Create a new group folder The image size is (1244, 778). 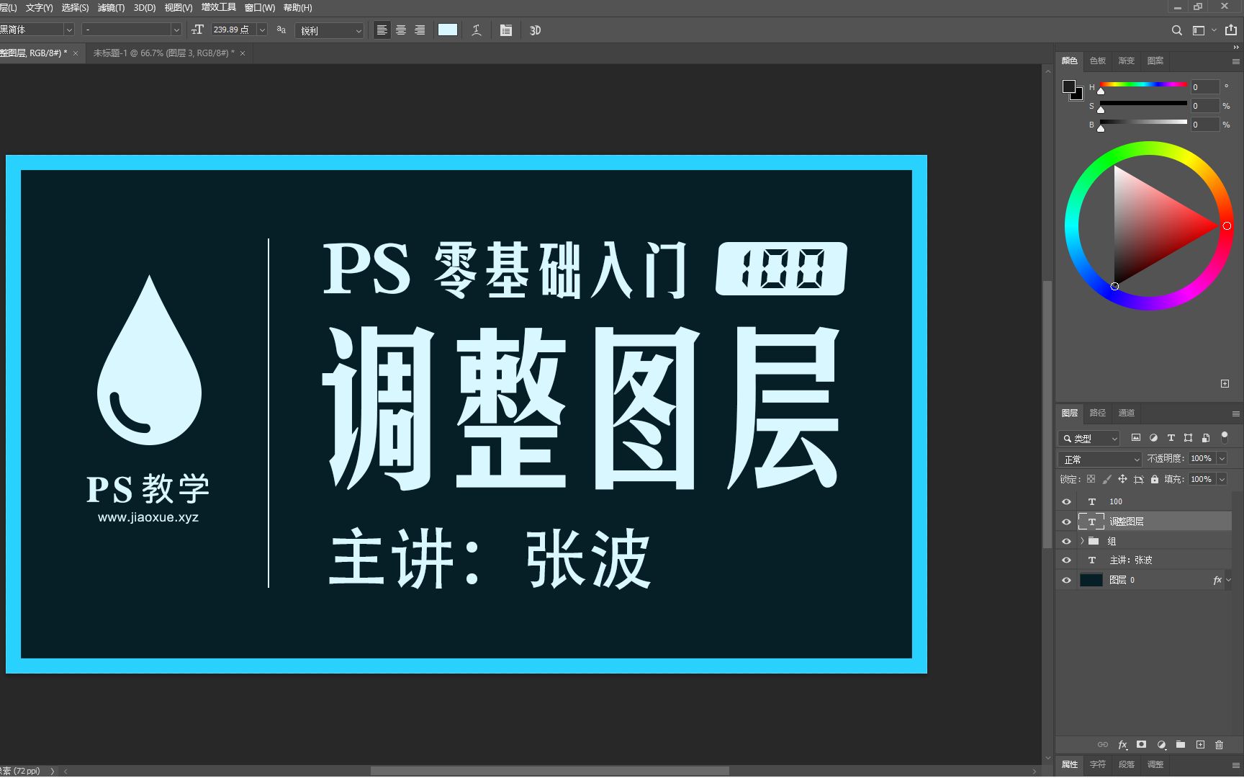pos(1181,745)
